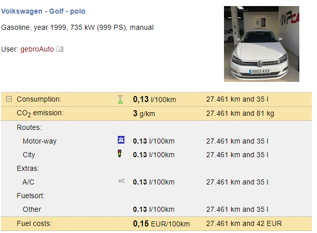Image resolution: width=317 pixels, height=233 pixels.
Task: Collapse the Consumption details section
Action: coord(9,99)
